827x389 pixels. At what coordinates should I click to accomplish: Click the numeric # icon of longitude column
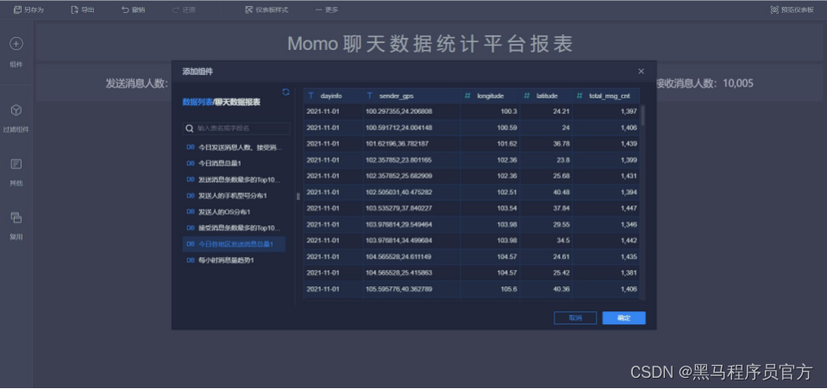tap(467, 96)
